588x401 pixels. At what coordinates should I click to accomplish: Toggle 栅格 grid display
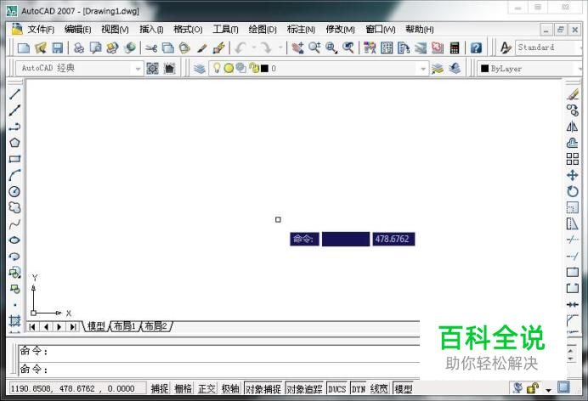(183, 388)
